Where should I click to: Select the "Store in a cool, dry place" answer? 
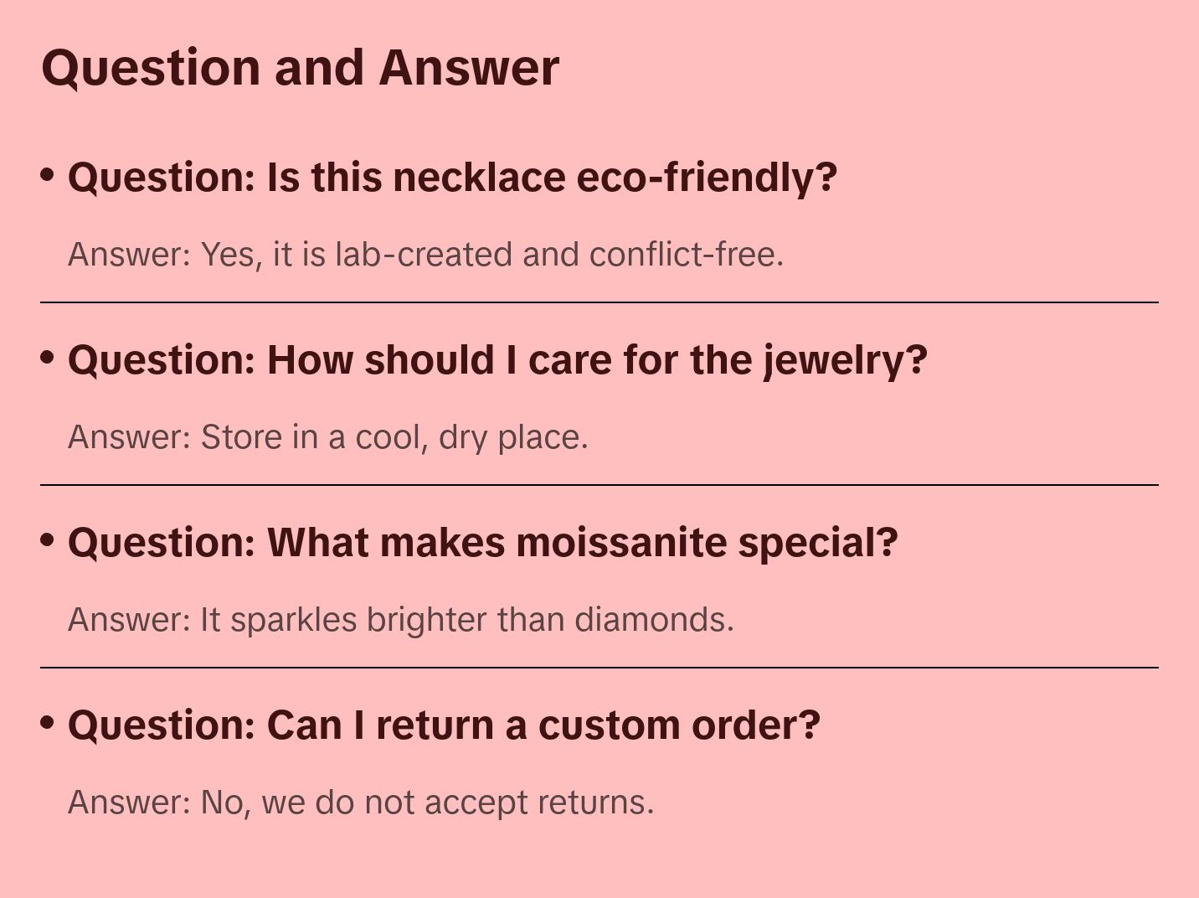pyautogui.click(x=327, y=437)
